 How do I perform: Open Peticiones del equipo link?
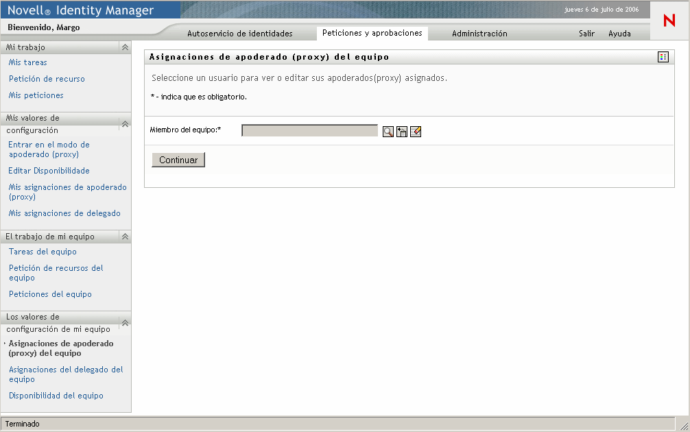50,294
